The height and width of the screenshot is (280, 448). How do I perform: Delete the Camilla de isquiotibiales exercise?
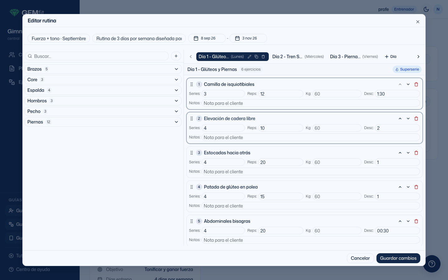[x=416, y=84]
